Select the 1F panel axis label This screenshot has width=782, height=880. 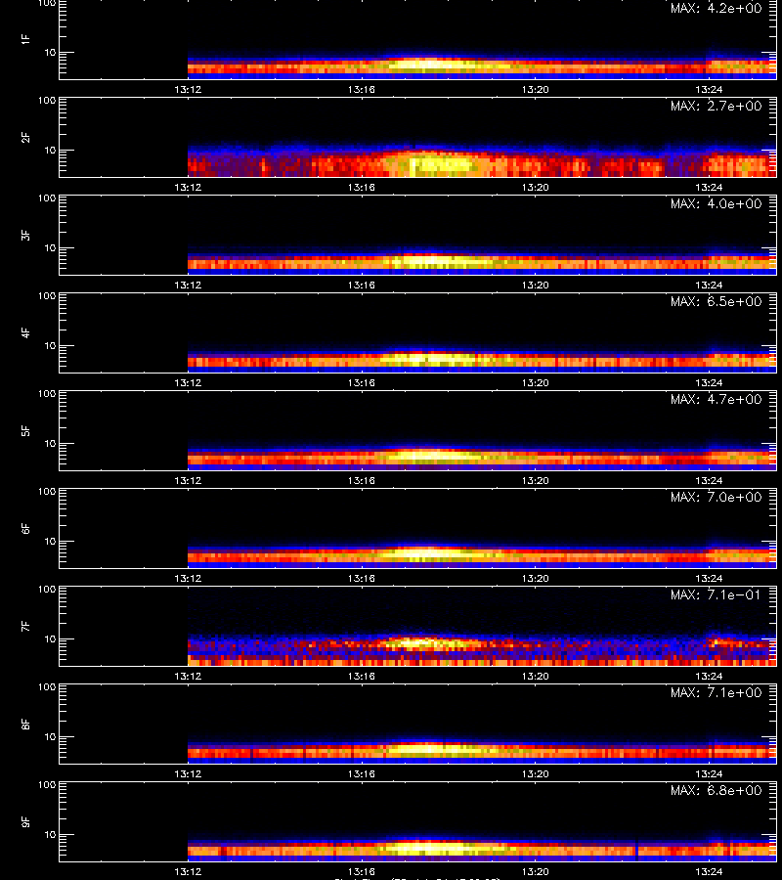(x=25, y=40)
